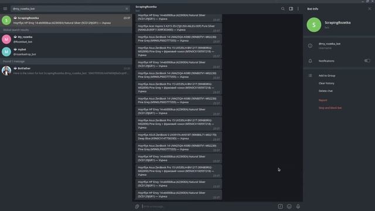
Task: Click bot icon before ScrapingRozetka in list
Action: tap(15, 18)
